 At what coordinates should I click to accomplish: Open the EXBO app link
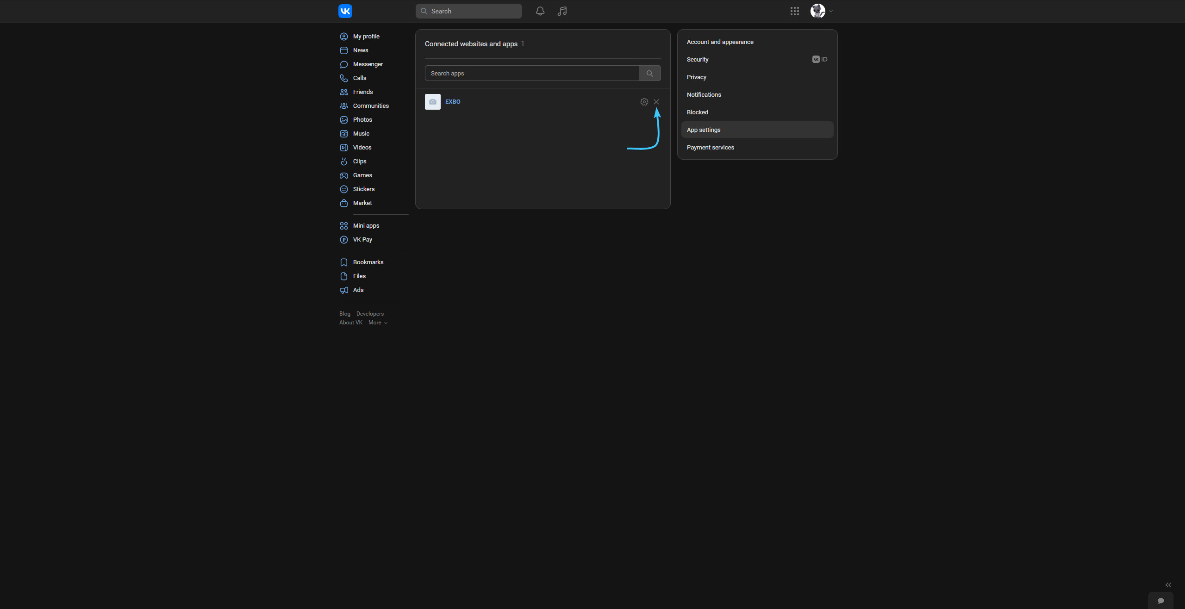click(x=452, y=102)
